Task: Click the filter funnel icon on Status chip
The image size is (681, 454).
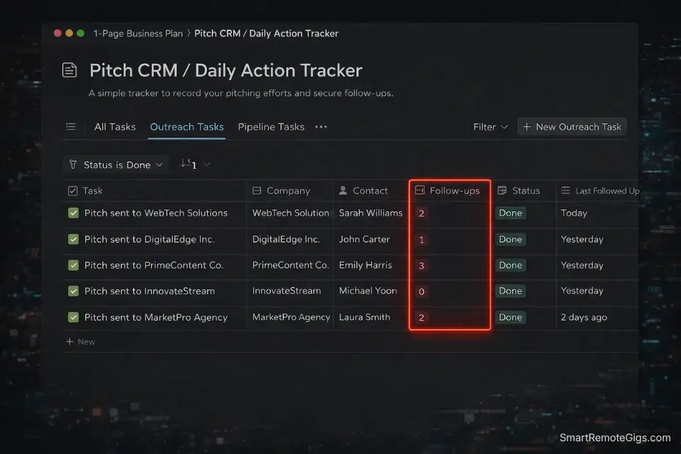Action: [x=73, y=164]
